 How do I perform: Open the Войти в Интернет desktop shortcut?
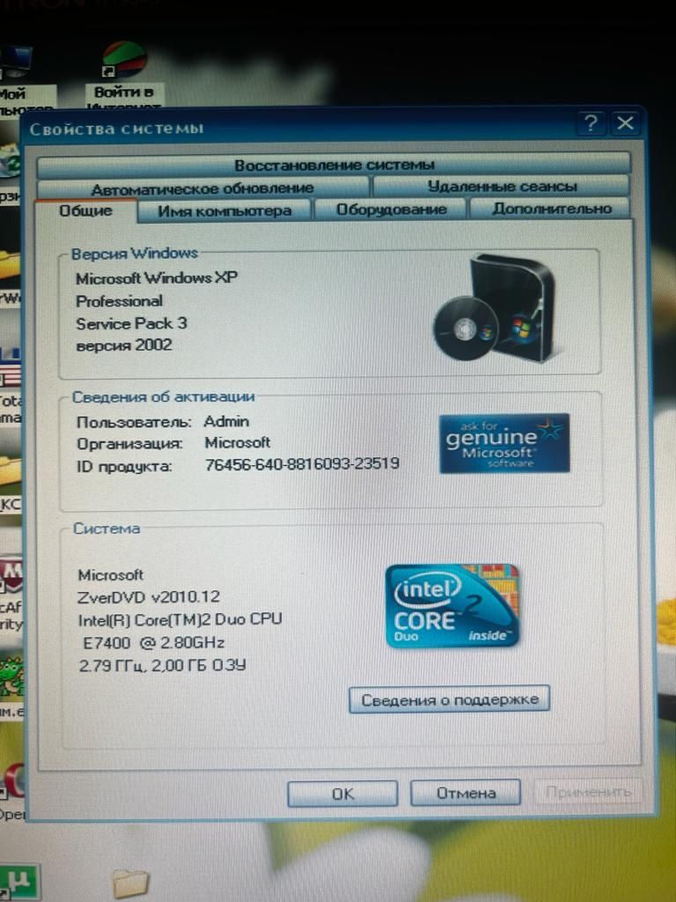tap(123, 74)
